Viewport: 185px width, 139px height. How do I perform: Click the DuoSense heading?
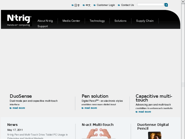click(21, 96)
